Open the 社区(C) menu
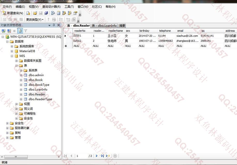Viewport: 237px width, 165px height. (x=97, y=7)
